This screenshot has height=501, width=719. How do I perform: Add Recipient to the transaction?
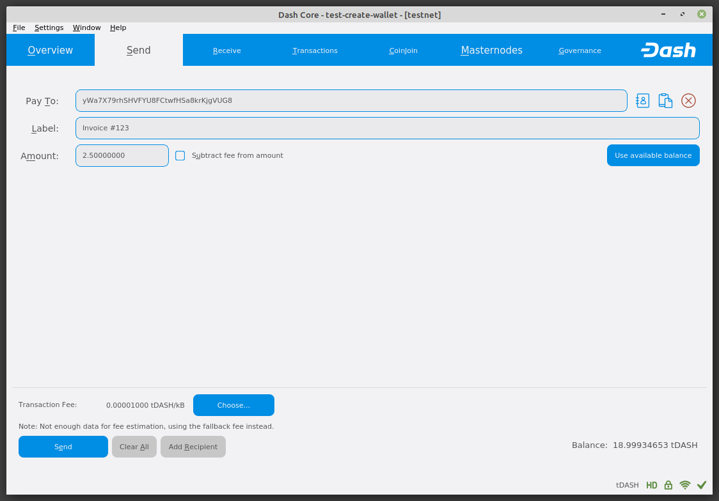pos(193,447)
